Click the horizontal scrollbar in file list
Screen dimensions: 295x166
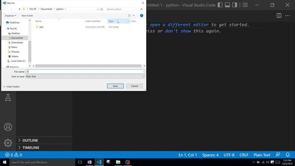pos(88,66)
